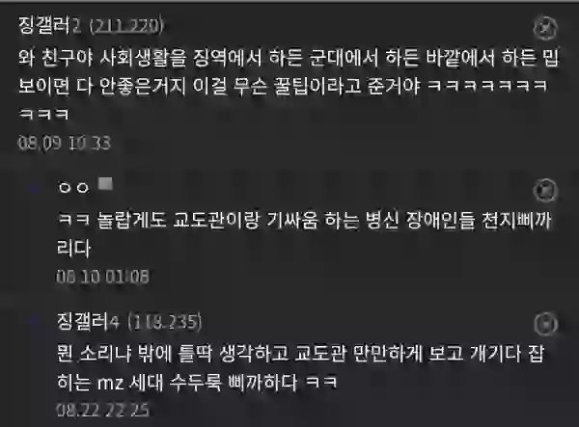Select the reply beginning ㅋㅋ 놀랍게도 교도관이랑
This screenshot has width=579, height=427.
point(304,234)
